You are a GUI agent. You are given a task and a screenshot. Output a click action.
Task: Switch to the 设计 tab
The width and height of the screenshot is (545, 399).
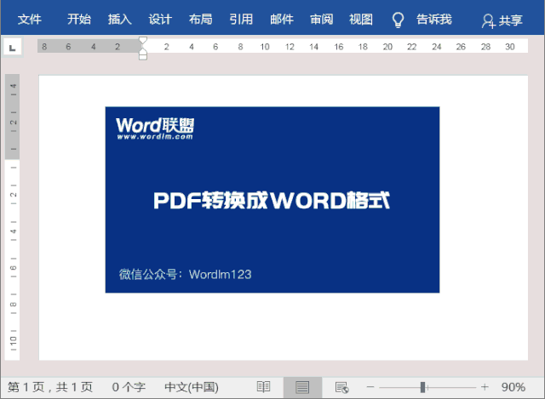click(x=160, y=20)
